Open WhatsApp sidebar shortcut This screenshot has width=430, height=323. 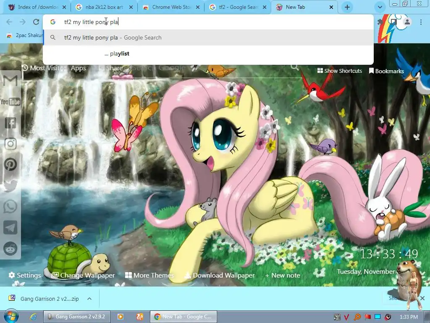pos(10,207)
